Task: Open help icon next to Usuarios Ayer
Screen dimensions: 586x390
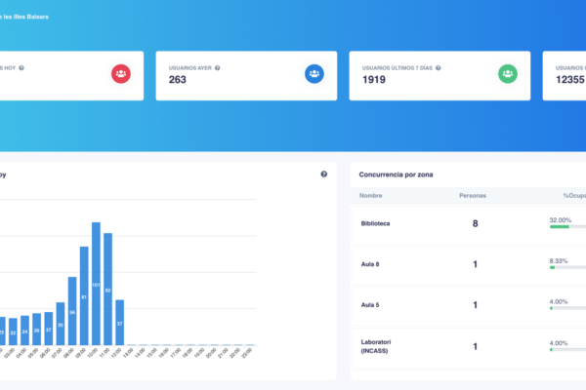Action: coord(217,68)
